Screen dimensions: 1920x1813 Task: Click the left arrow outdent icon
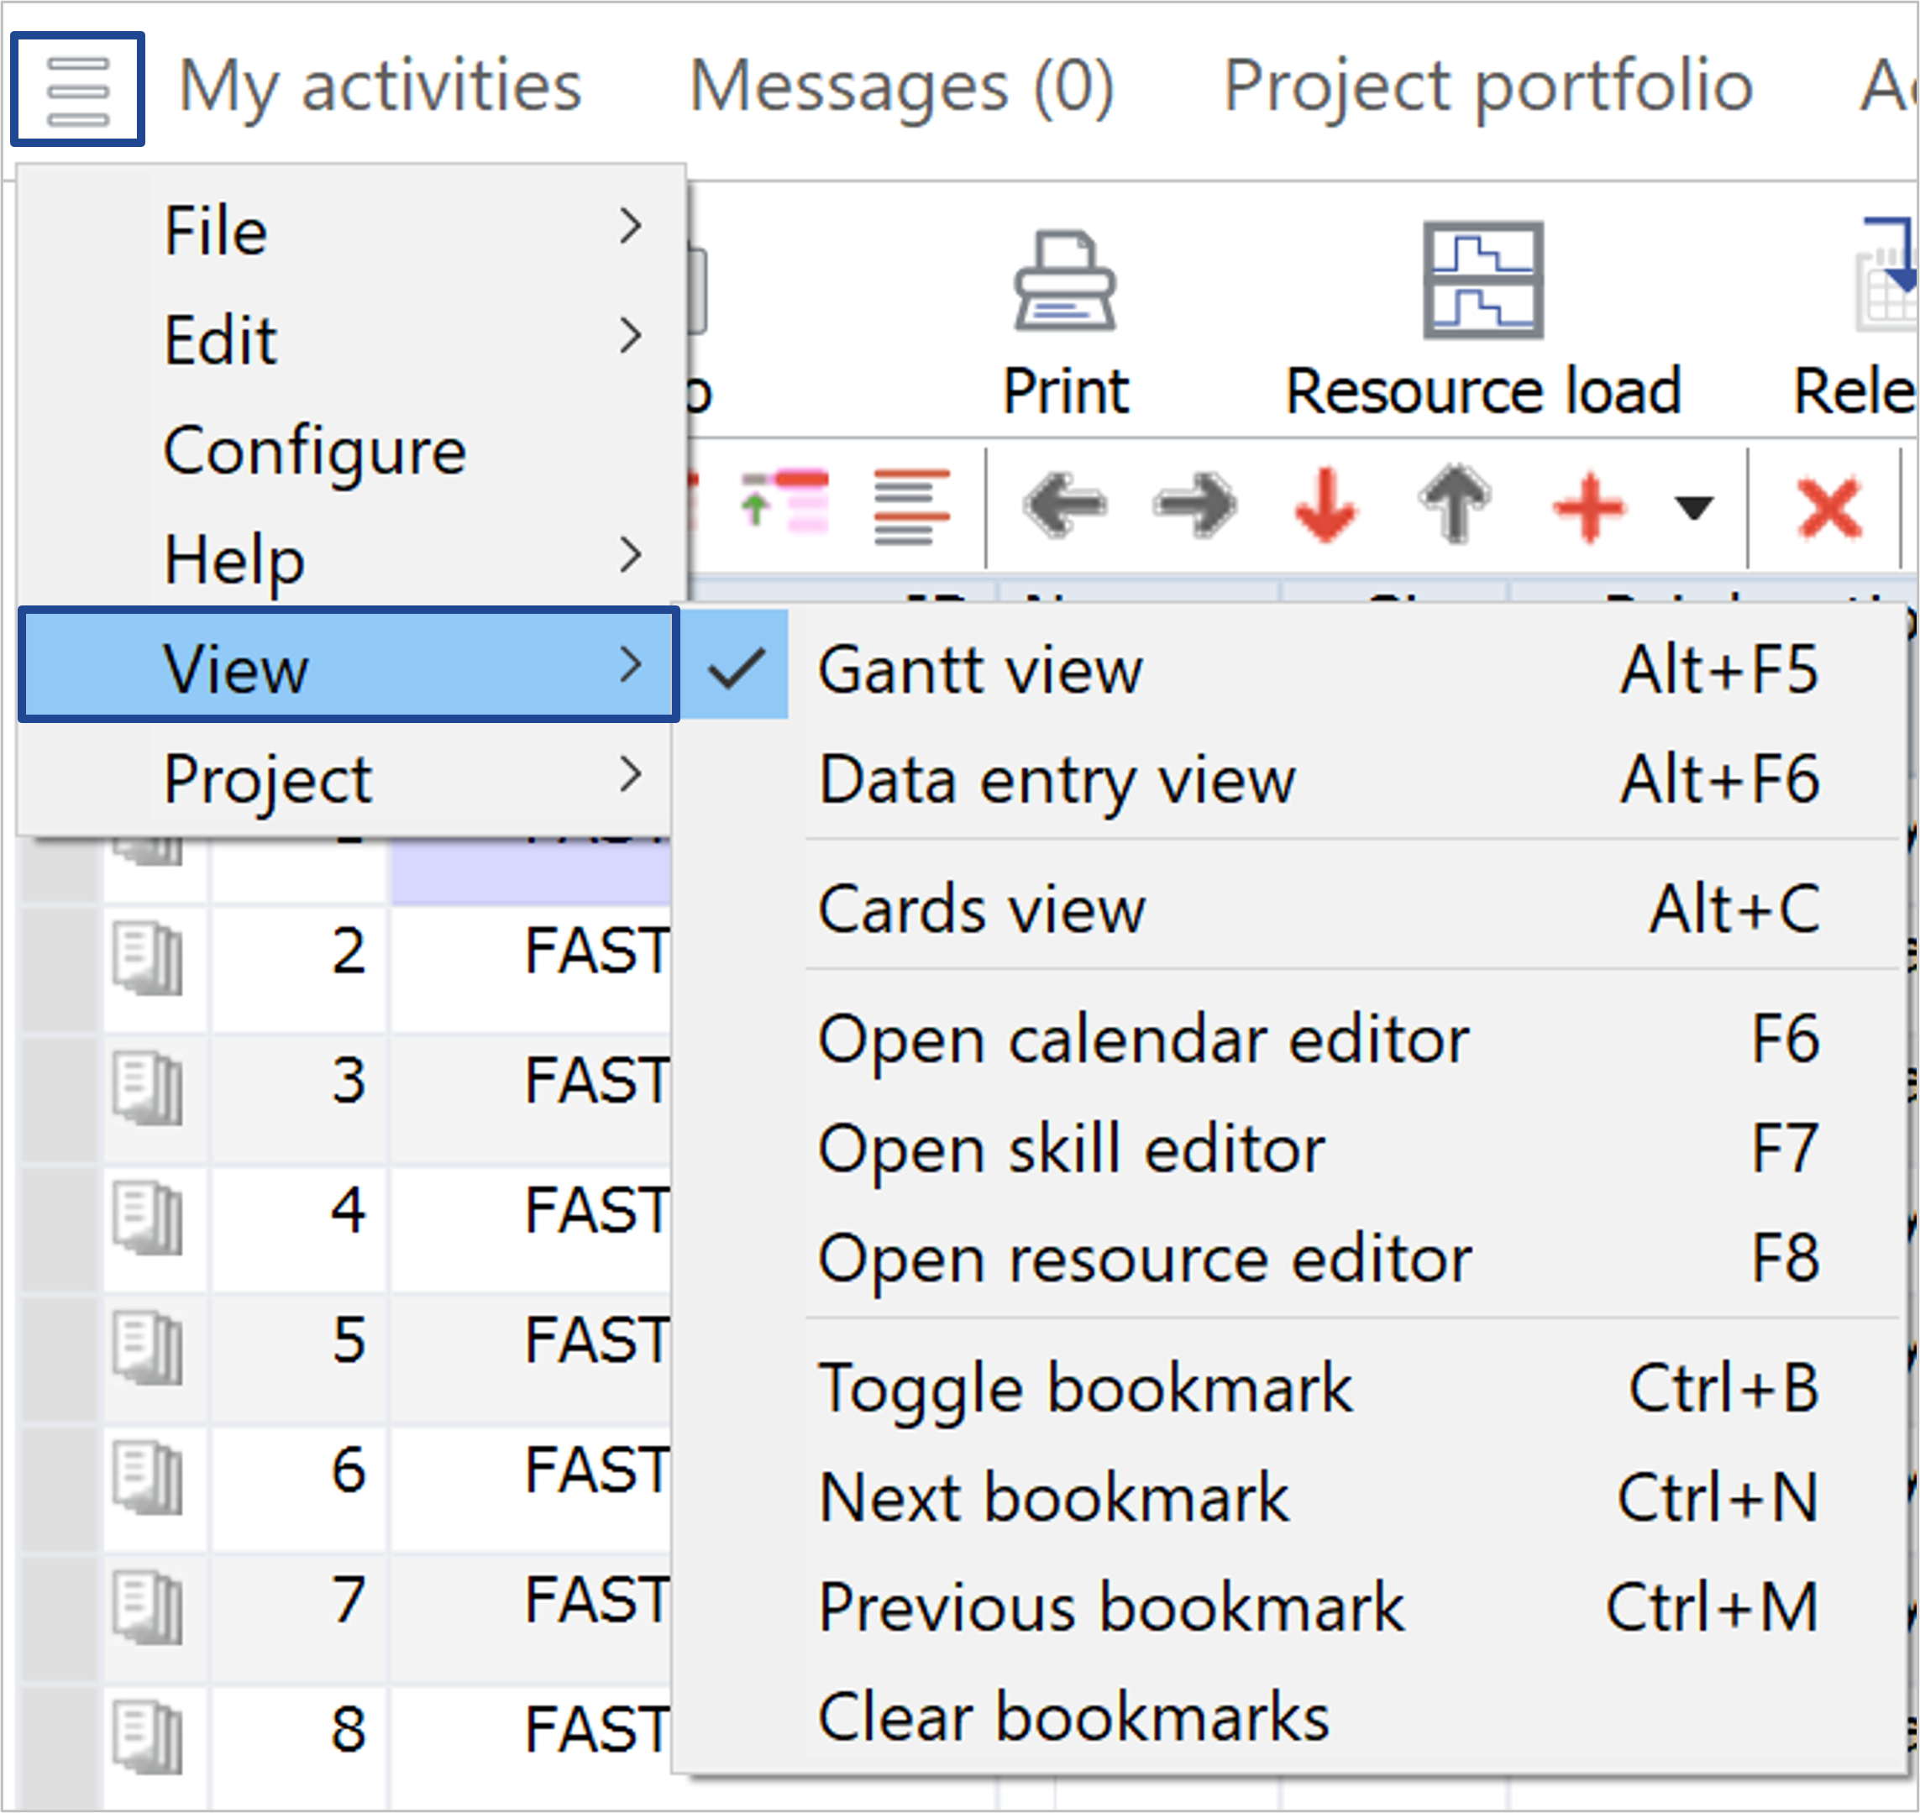click(x=1064, y=505)
